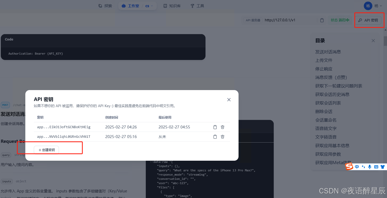The height and width of the screenshot is (198, 387).
Task: Close the API 密钥 dialog
Action: click(x=229, y=99)
